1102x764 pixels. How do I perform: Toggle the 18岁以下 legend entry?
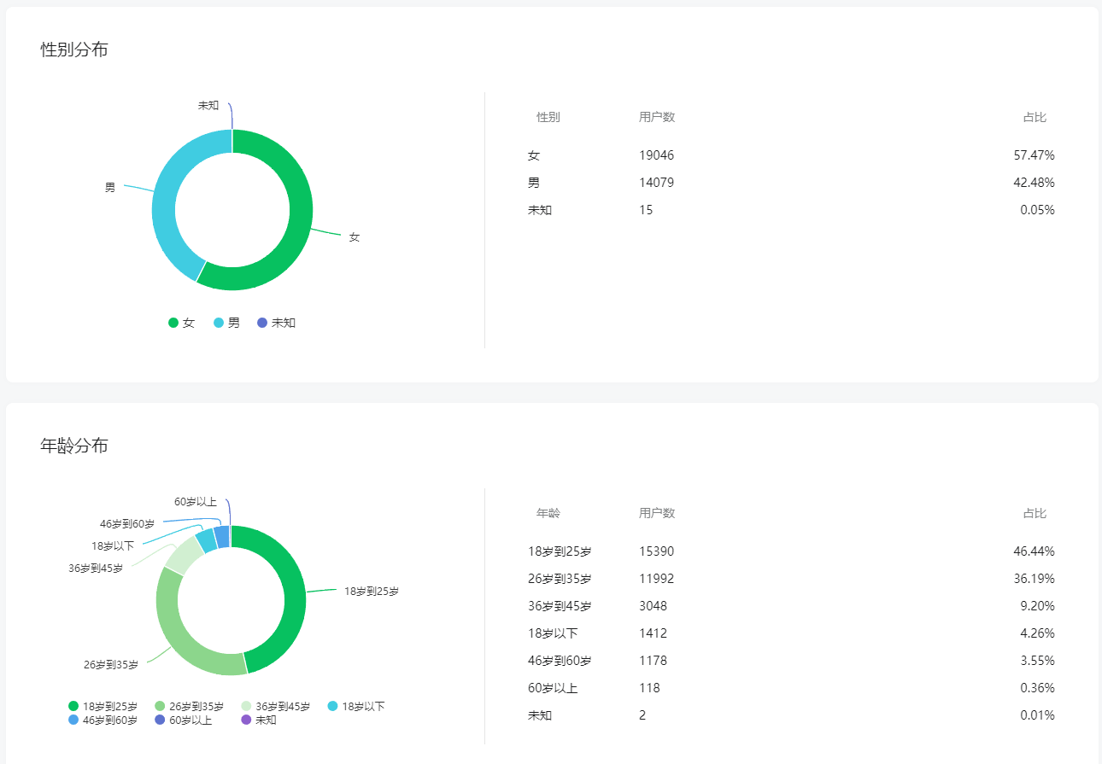point(356,706)
